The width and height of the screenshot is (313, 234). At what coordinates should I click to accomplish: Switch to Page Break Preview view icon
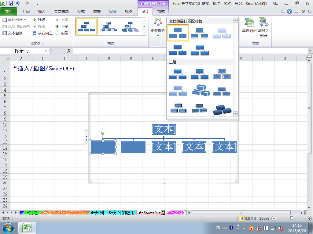point(253,218)
